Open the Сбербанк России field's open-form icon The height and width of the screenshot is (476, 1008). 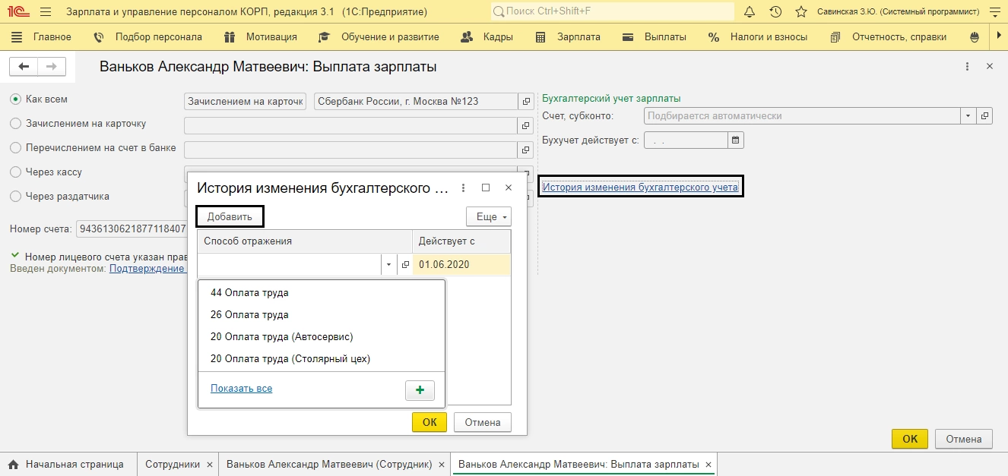(525, 102)
